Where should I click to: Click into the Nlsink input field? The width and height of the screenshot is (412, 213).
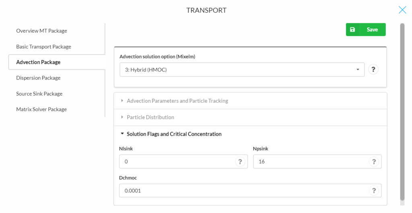point(183,161)
